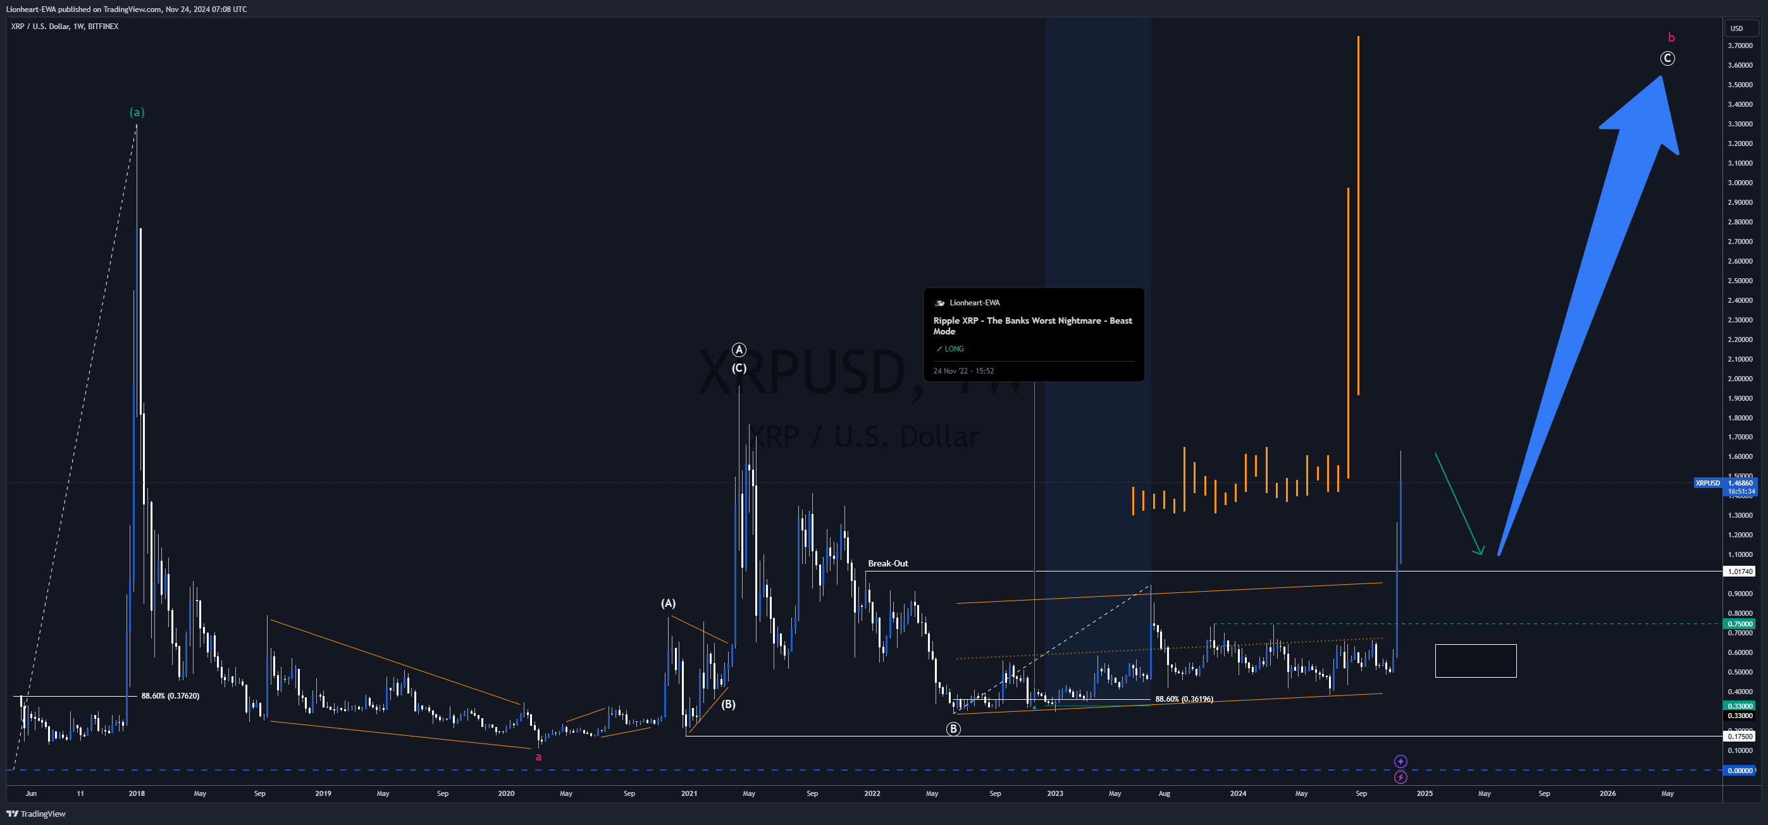This screenshot has height=825, width=1768.
Task: Select the 1.01740 horizontal line price label
Action: (x=1740, y=571)
